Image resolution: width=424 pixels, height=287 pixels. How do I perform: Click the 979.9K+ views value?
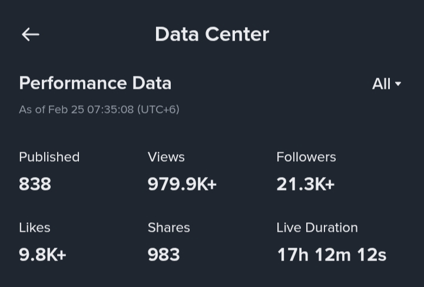(182, 184)
